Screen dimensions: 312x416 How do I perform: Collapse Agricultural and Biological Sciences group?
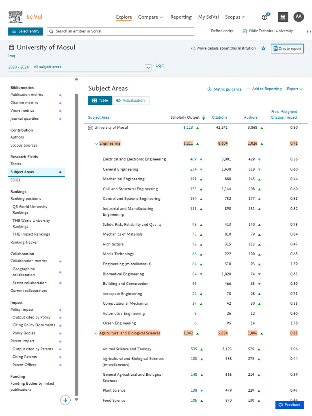coord(96,334)
